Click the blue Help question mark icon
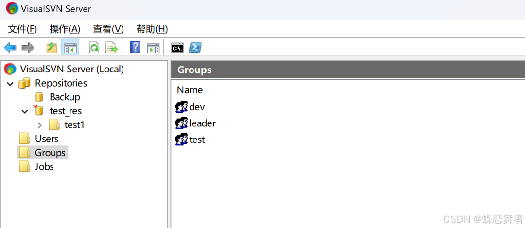This screenshot has width=525, height=228. [135, 48]
